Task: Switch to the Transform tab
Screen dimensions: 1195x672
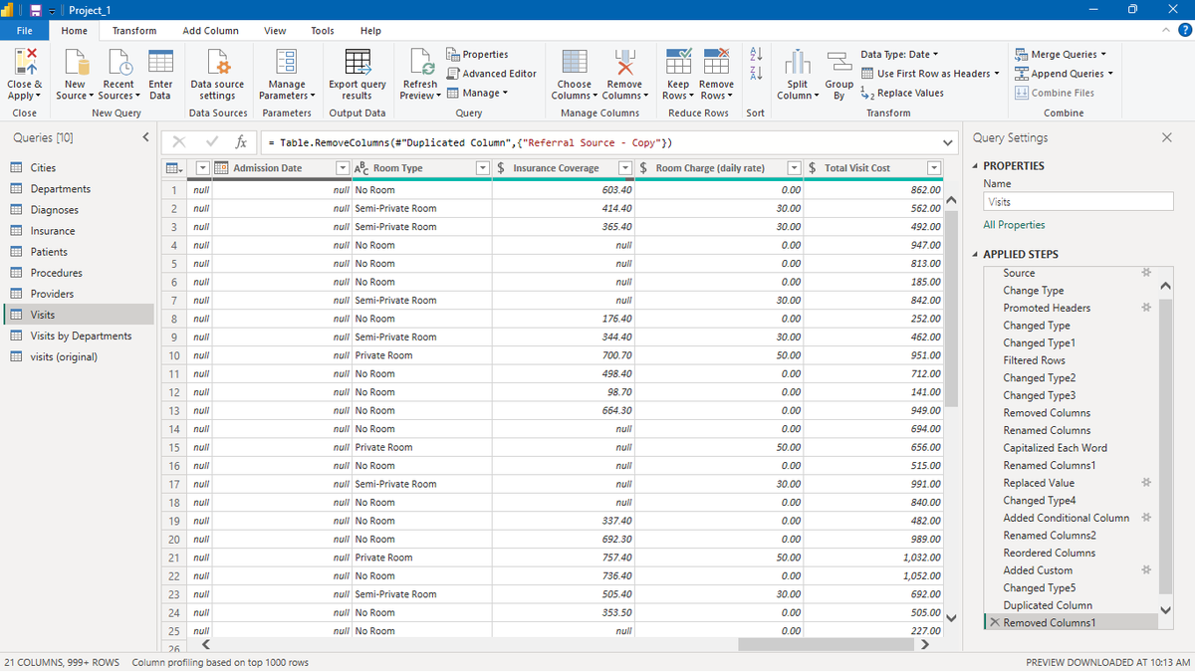Action: (134, 31)
